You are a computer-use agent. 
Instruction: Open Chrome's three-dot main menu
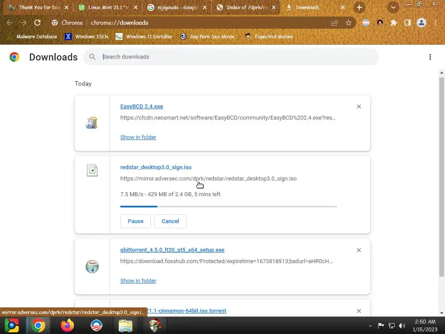[x=435, y=23]
